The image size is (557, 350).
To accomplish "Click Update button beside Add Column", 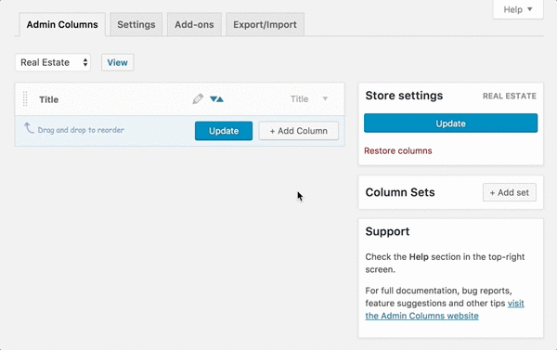I will (224, 131).
